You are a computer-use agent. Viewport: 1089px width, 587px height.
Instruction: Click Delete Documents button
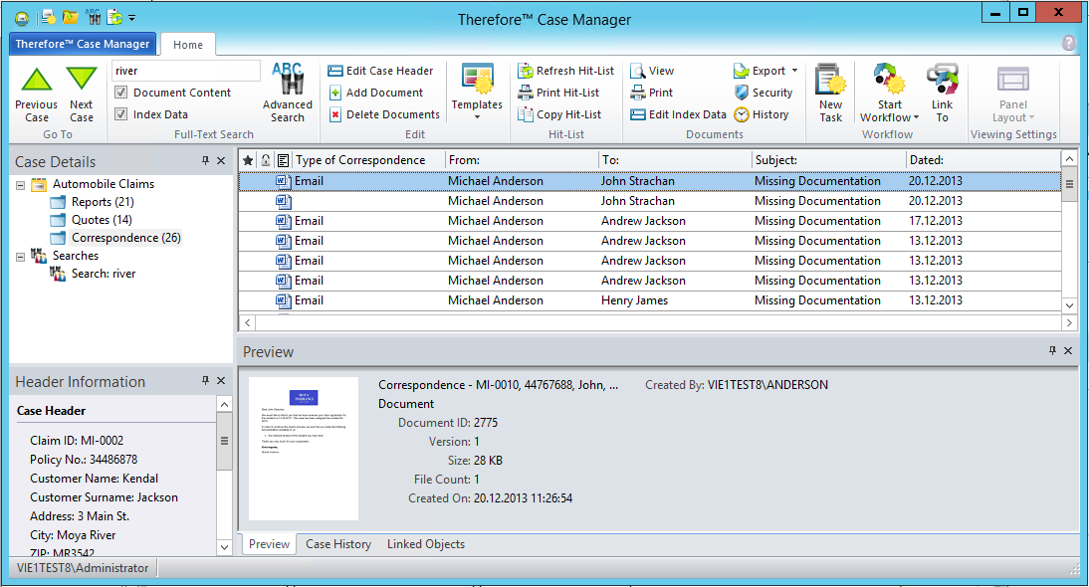384,114
